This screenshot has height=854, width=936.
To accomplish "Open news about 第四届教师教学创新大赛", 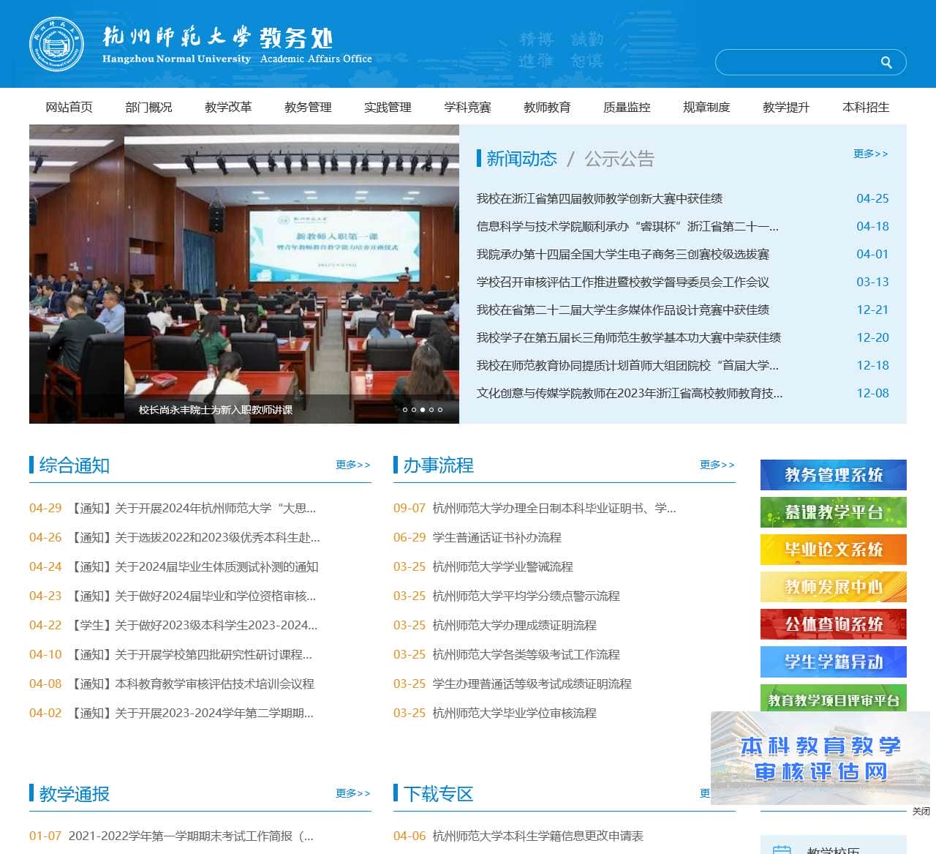I will (599, 198).
